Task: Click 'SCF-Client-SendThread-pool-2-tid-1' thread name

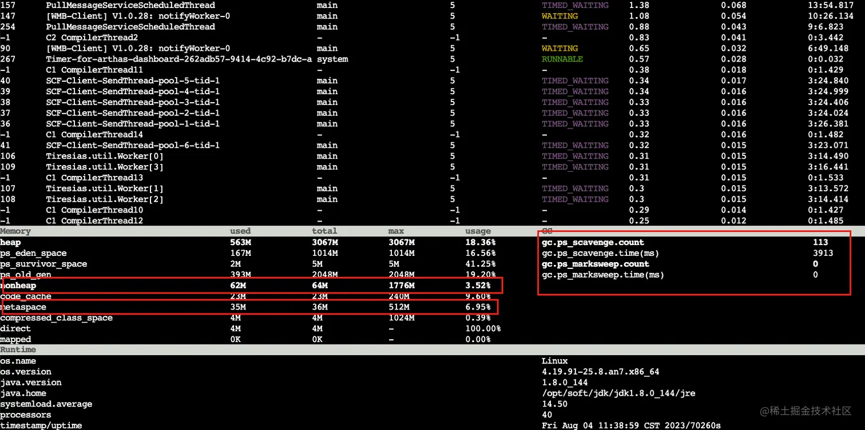Action: pos(133,113)
